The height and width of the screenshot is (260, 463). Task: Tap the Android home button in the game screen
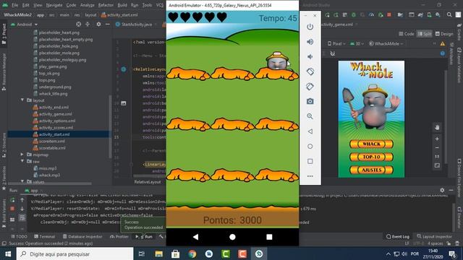click(232, 237)
